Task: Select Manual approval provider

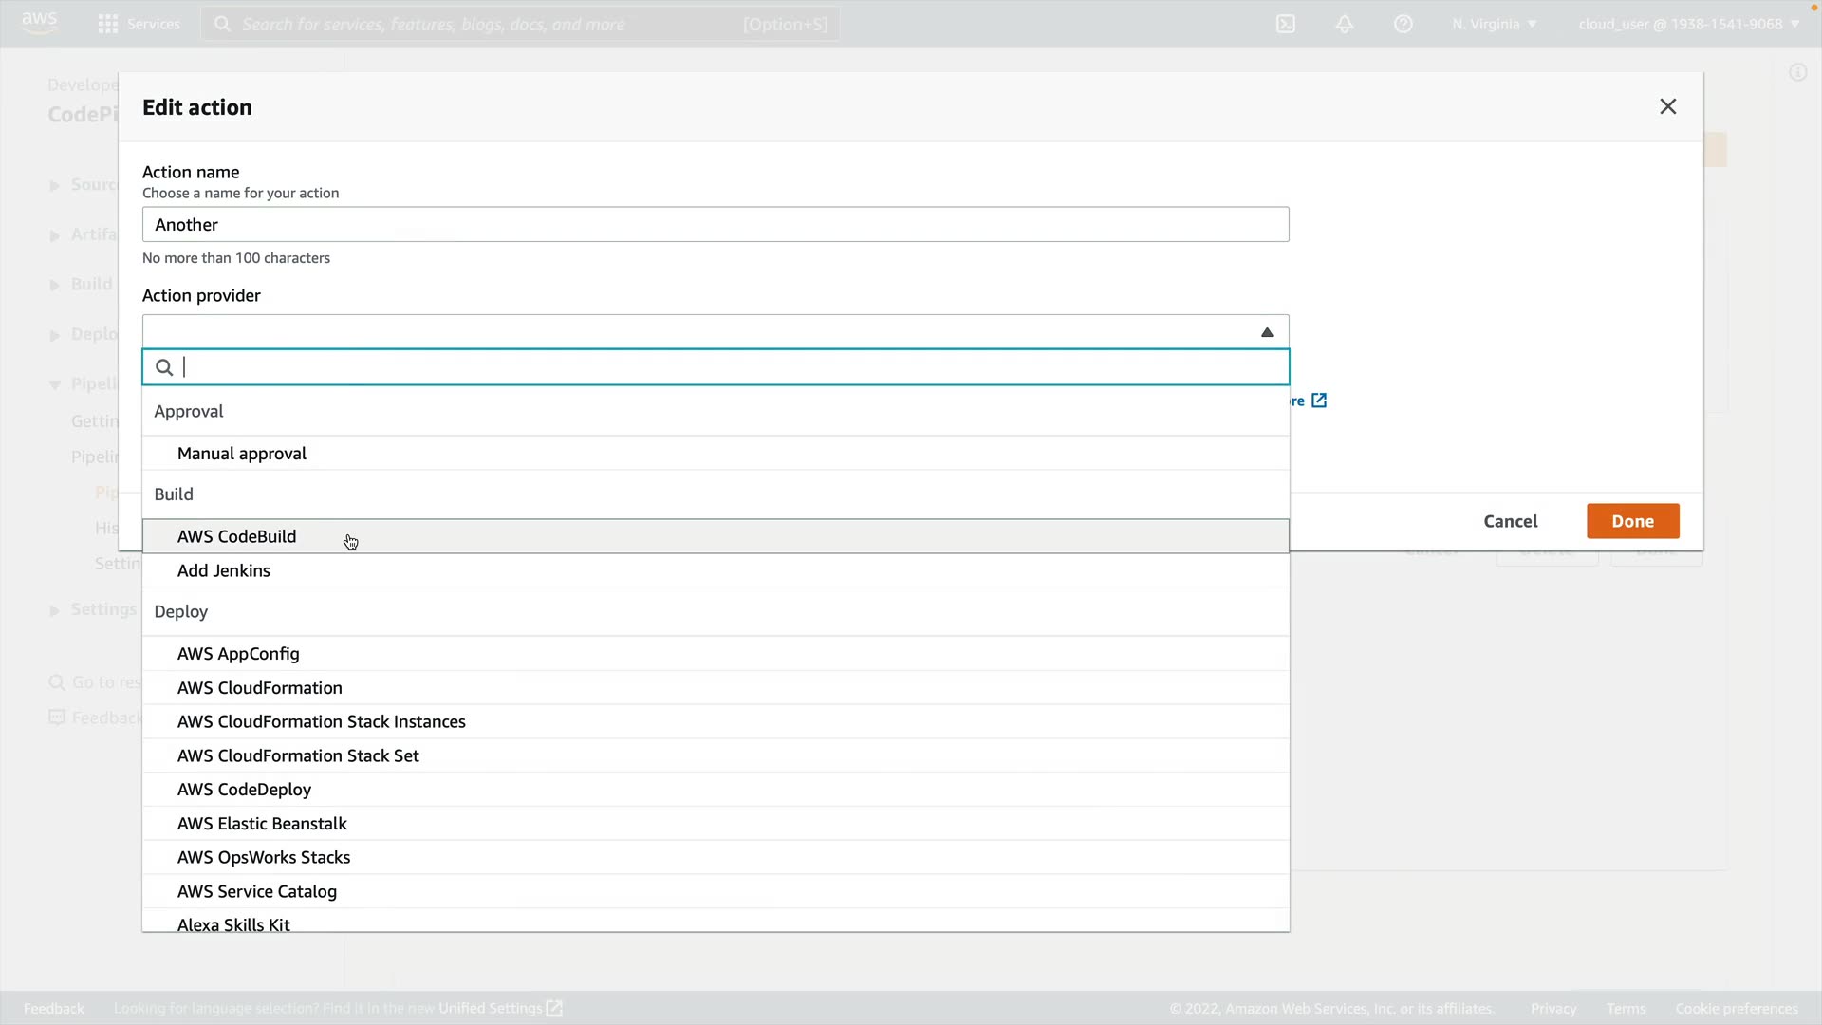Action: (242, 454)
